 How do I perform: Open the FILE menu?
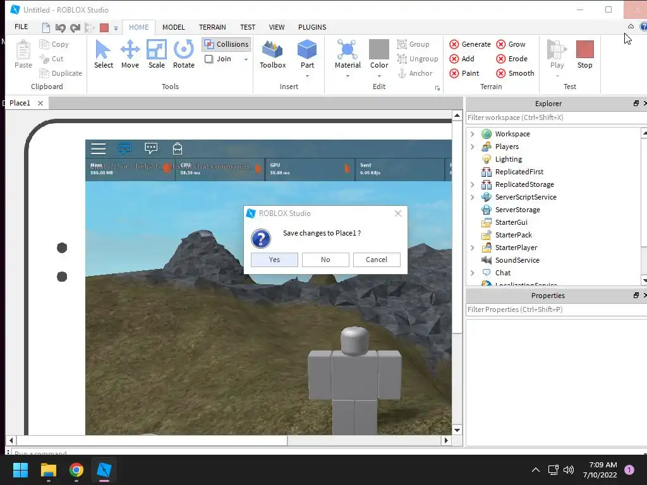click(21, 27)
